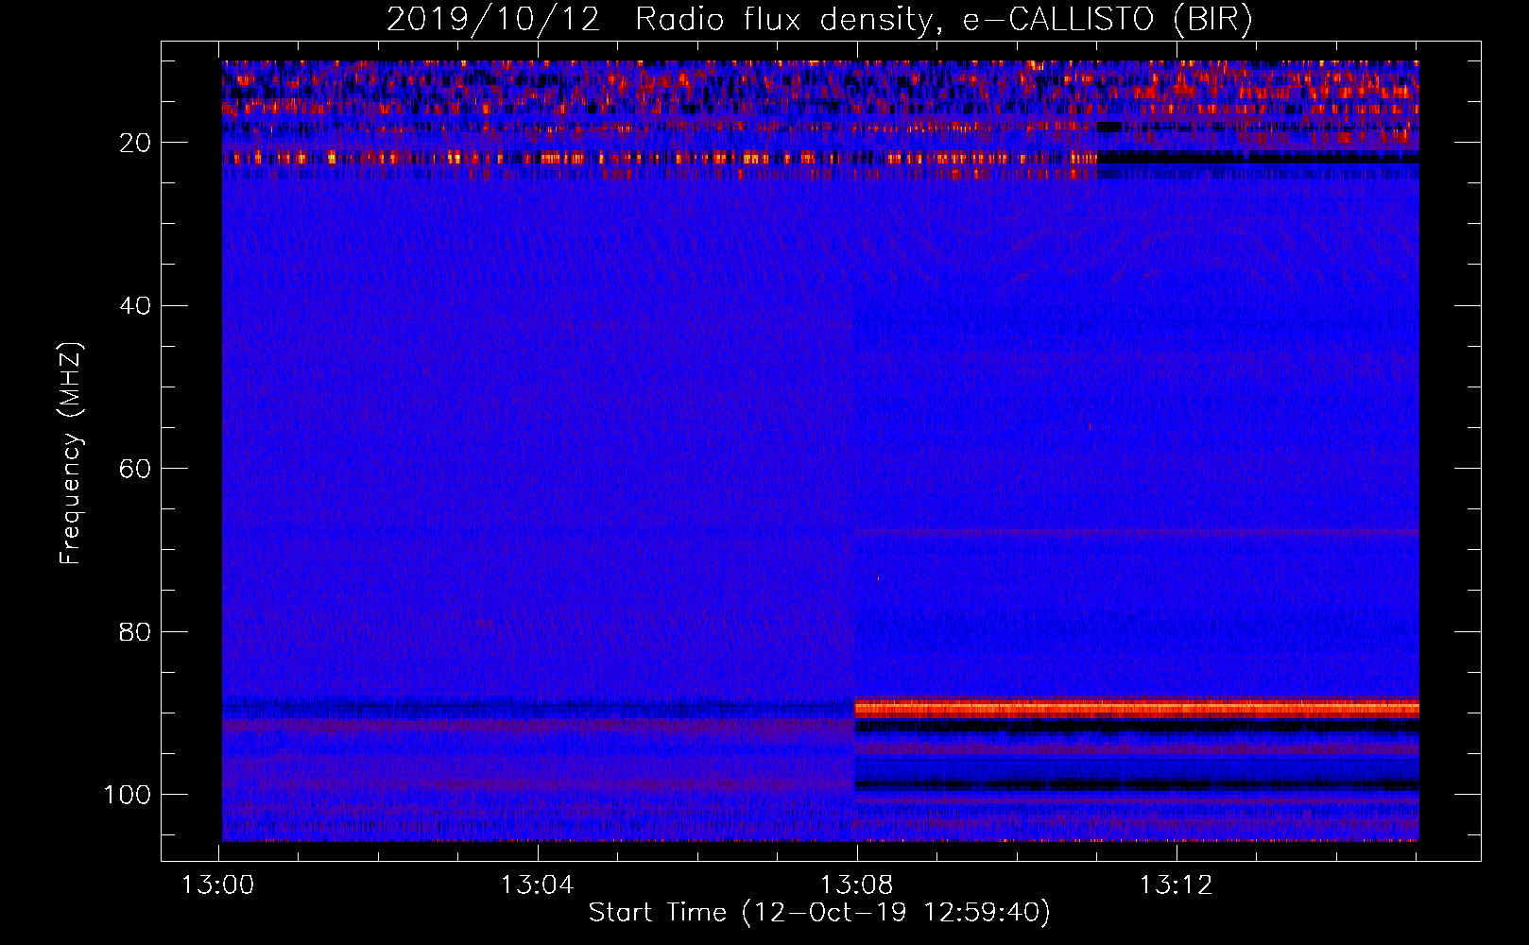The image size is (1529, 945).
Task: Click the 40 frequency tick label
Action: coord(136,305)
